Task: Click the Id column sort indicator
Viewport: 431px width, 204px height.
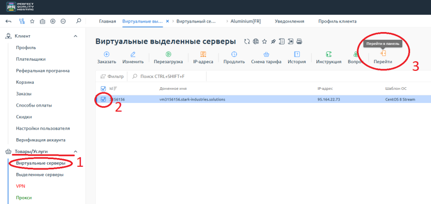Action: point(115,88)
